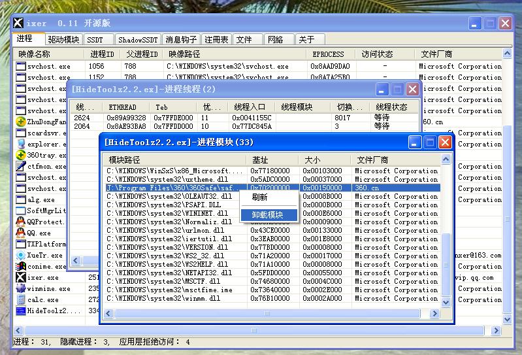Choose 卸載模块 from the context menu
The height and width of the screenshot is (355, 522).
269,215
